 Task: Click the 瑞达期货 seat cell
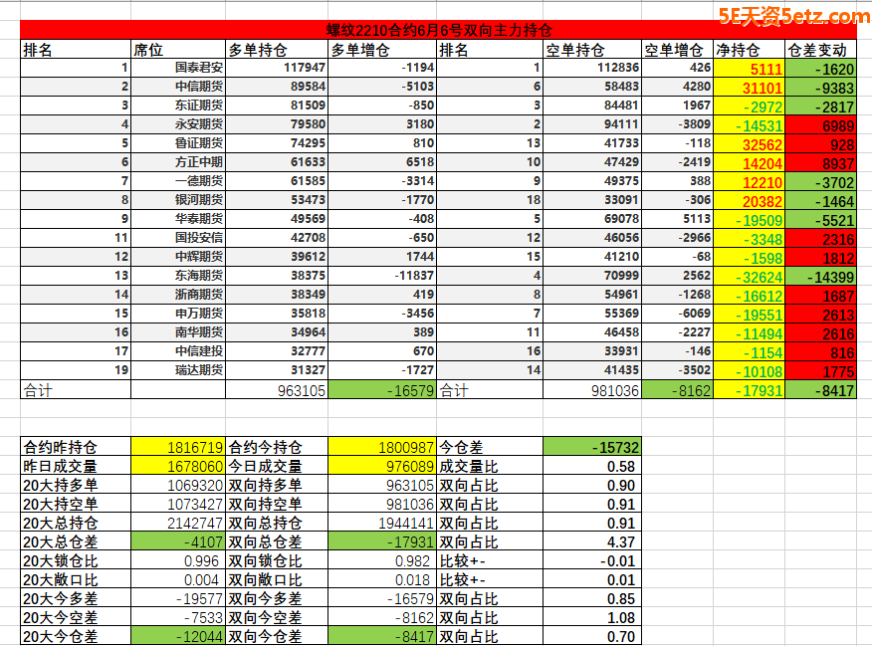click(x=198, y=370)
